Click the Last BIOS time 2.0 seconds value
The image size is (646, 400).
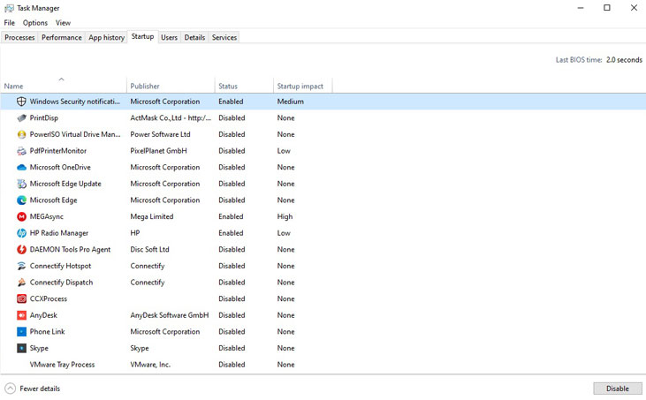624,60
